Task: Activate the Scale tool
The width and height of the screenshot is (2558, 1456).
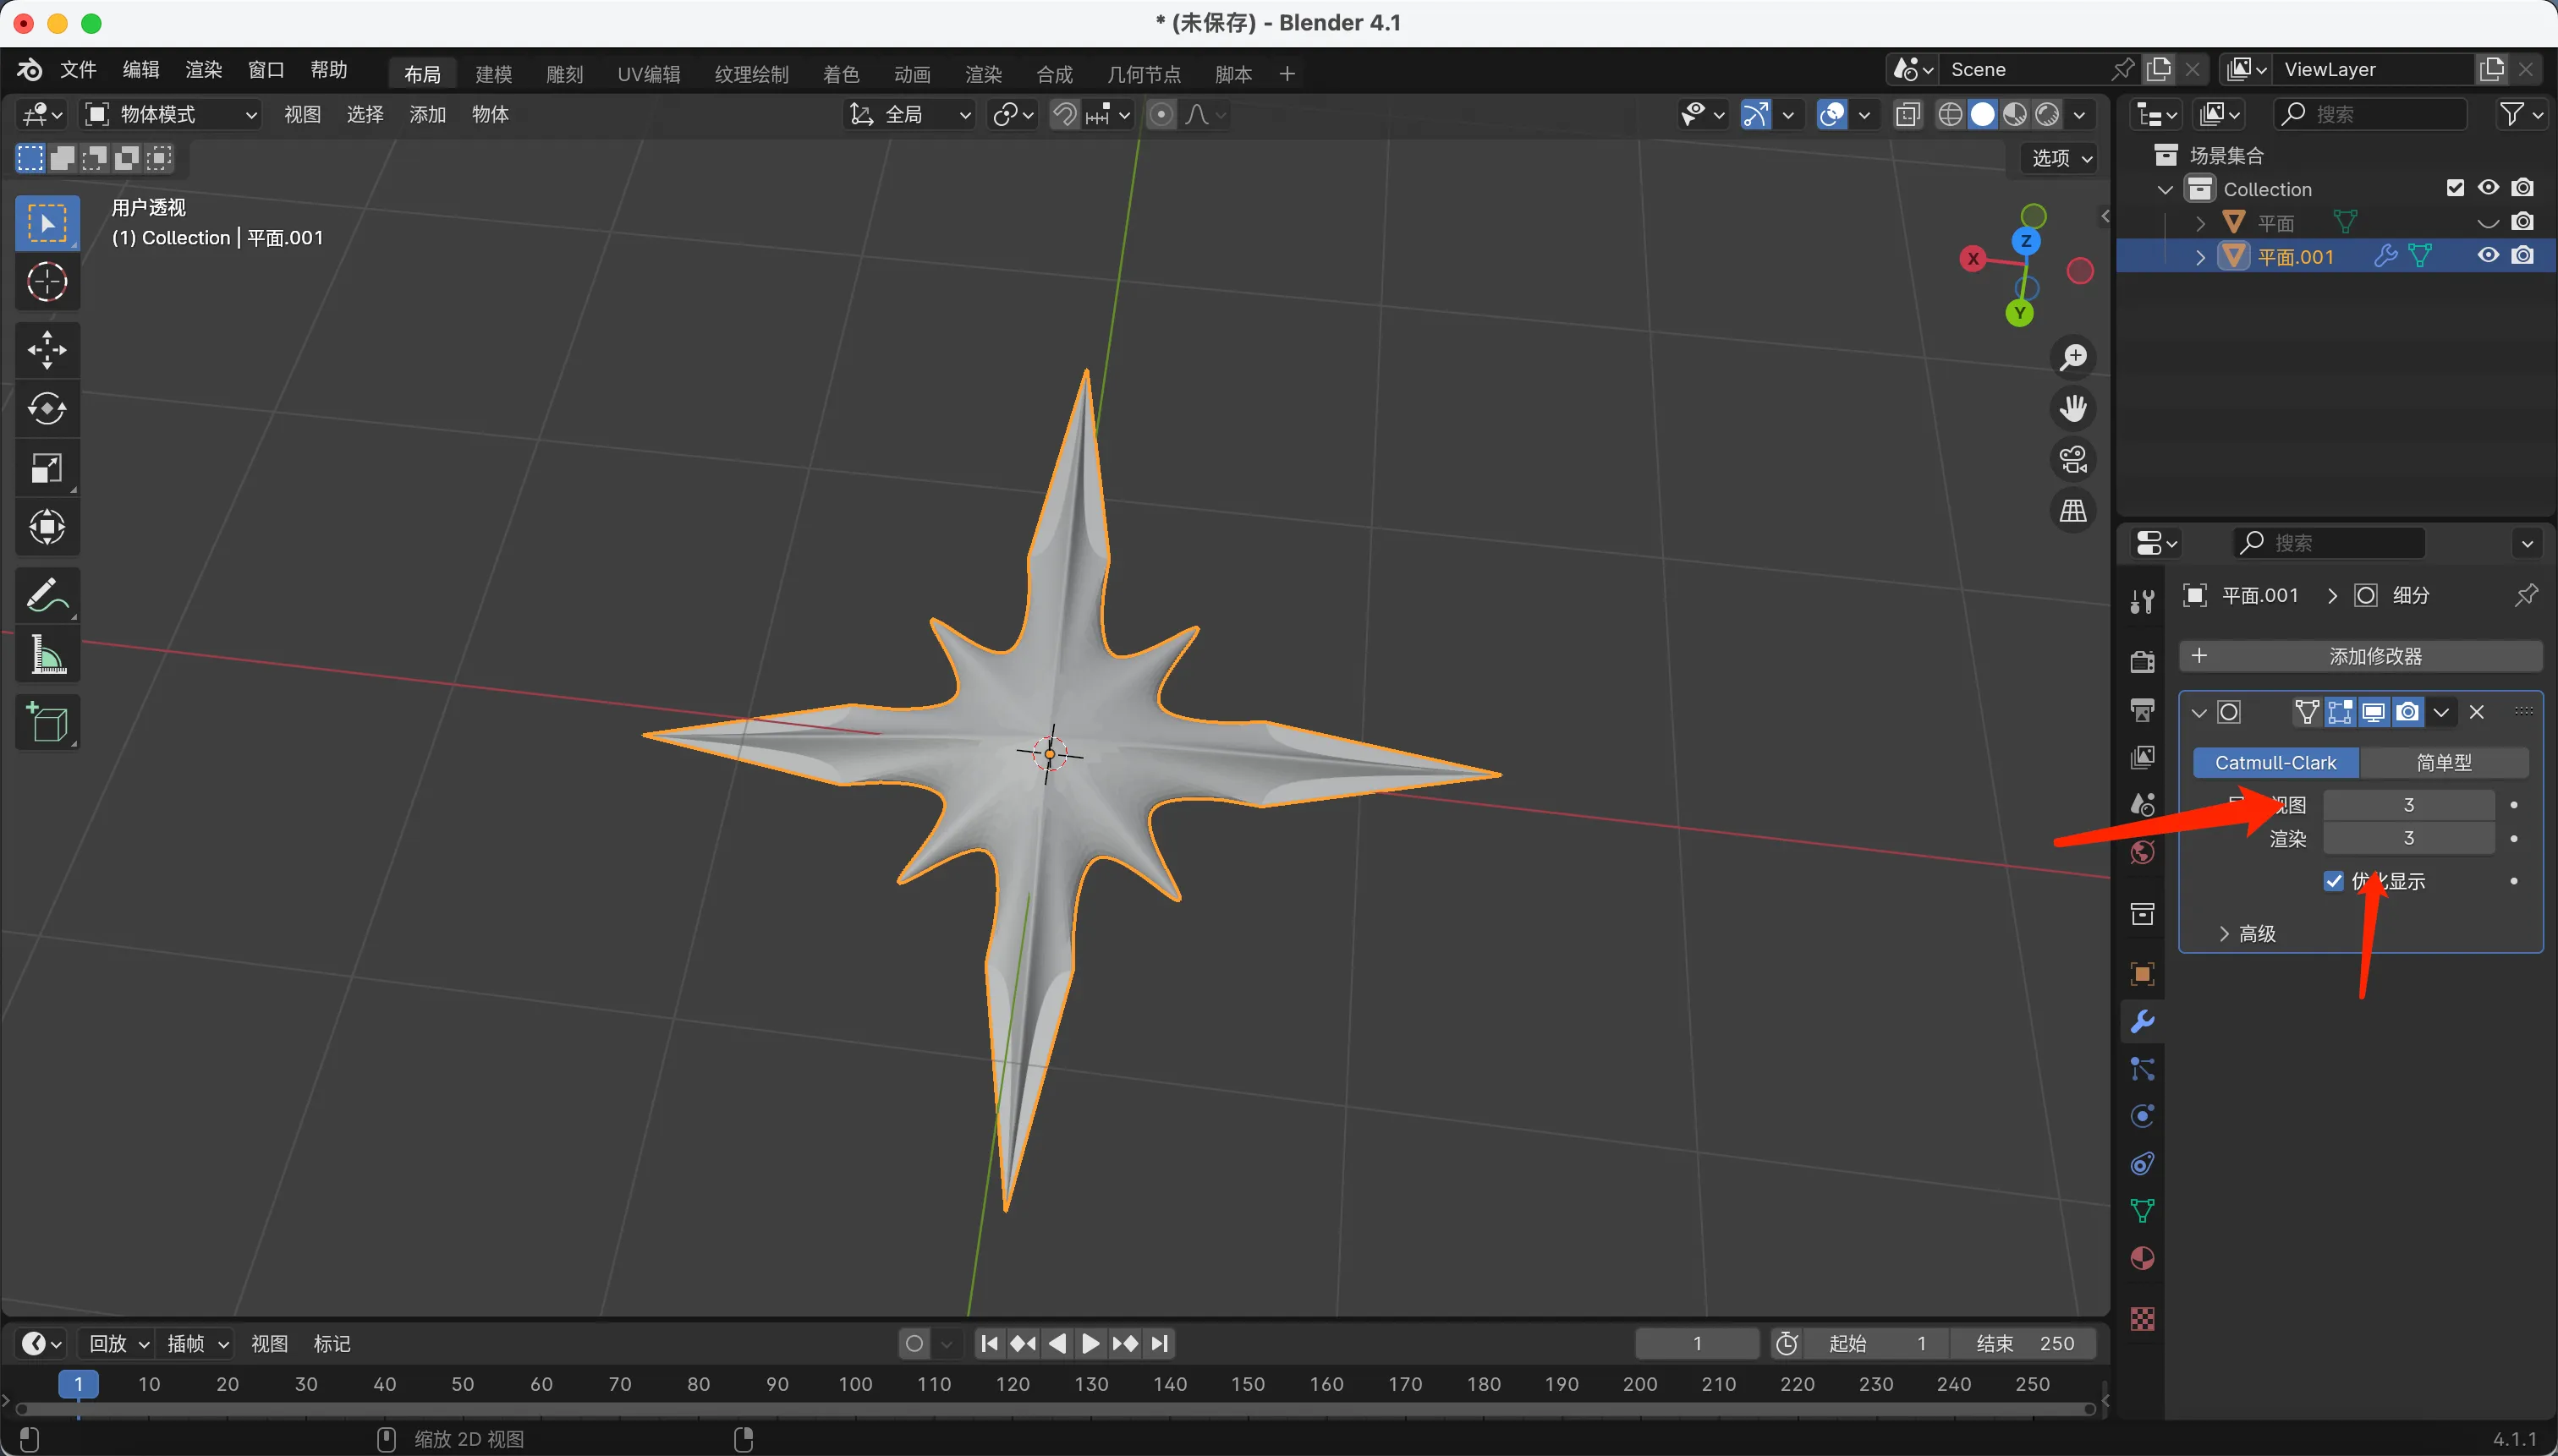Action: click(47, 468)
